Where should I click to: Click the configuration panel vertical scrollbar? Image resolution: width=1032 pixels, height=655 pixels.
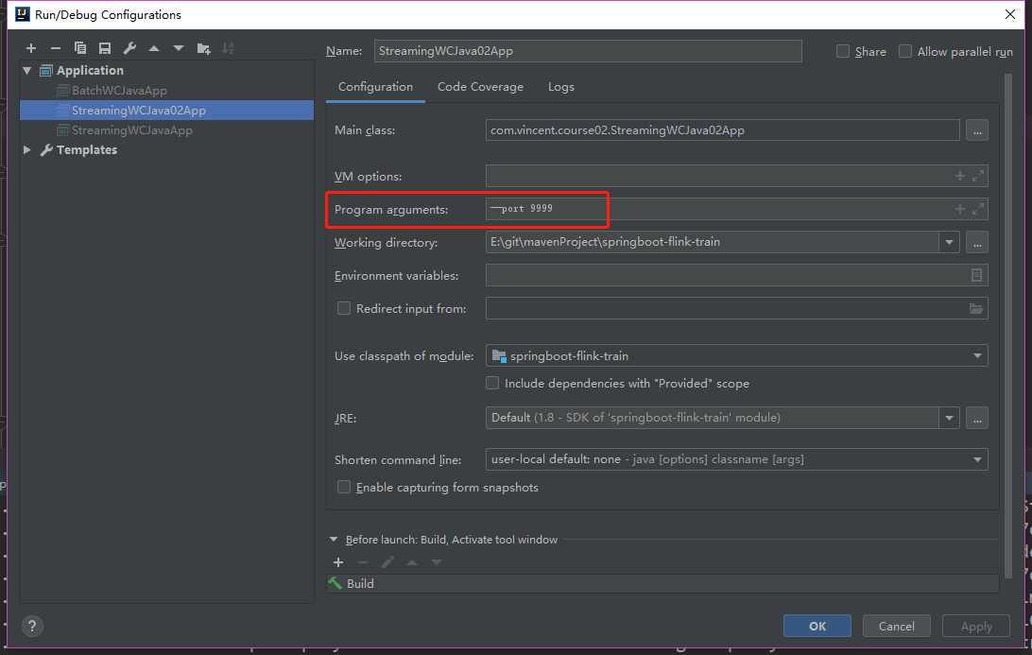tap(1007, 326)
